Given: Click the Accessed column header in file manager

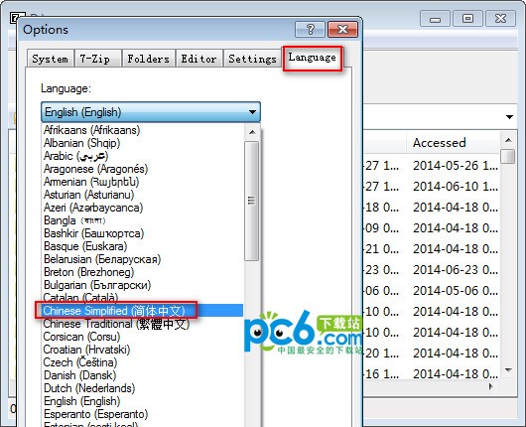Looking at the screenshot, I should tap(453, 143).
